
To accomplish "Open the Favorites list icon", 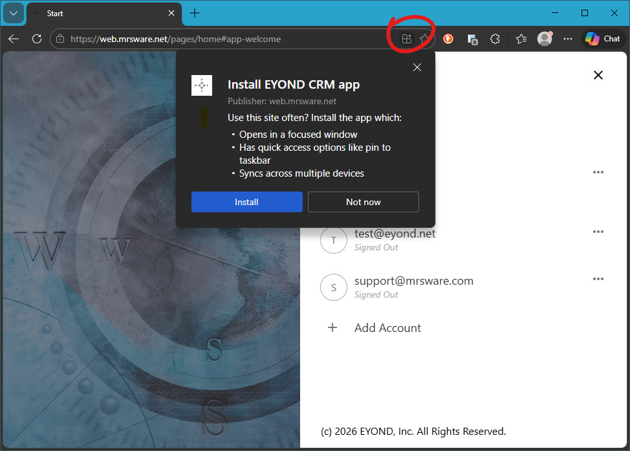I will (521, 39).
